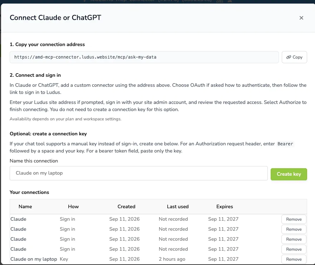
Task: Click the "2. Connect and sign in" heading
Action: point(35,75)
